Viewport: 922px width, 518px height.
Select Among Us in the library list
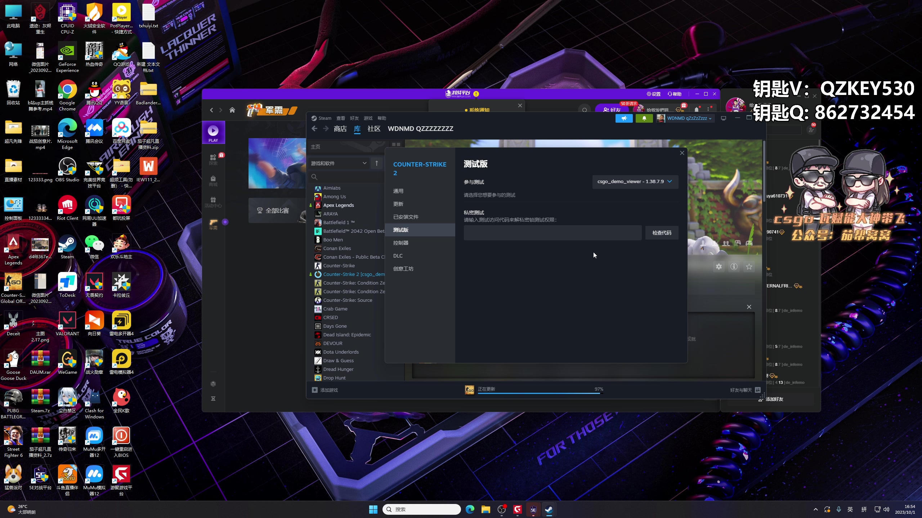(334, 197)
